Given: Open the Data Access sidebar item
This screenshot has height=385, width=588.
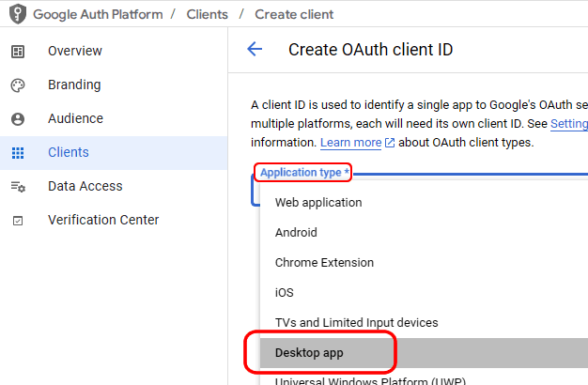Looking at the screenshot, I should pyautogui.click(x=114, y=186).
